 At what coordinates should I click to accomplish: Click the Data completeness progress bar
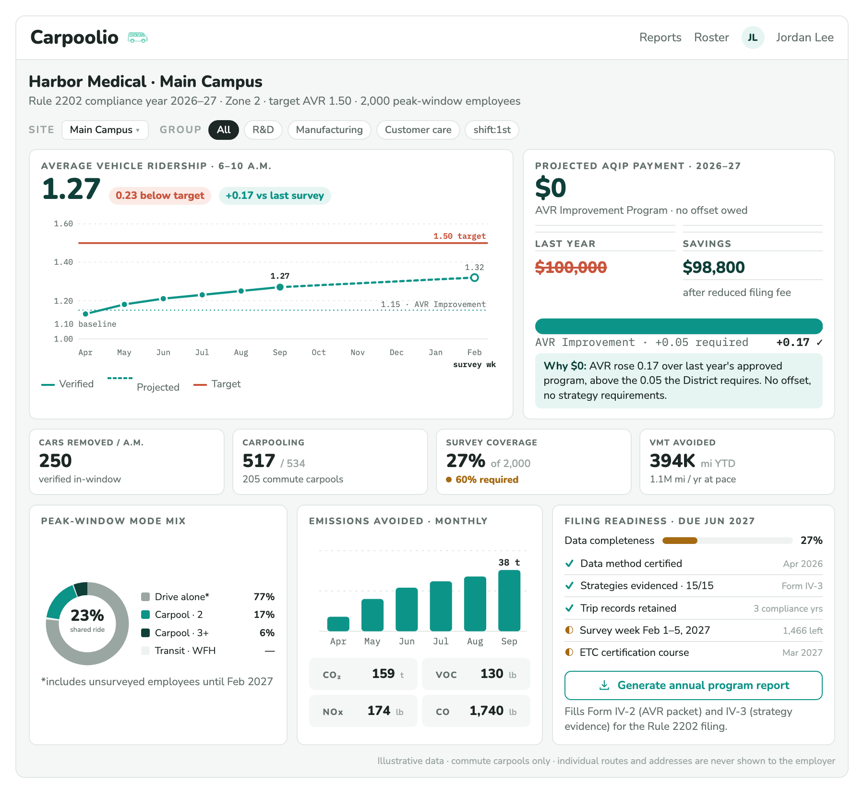pos(727,541)
